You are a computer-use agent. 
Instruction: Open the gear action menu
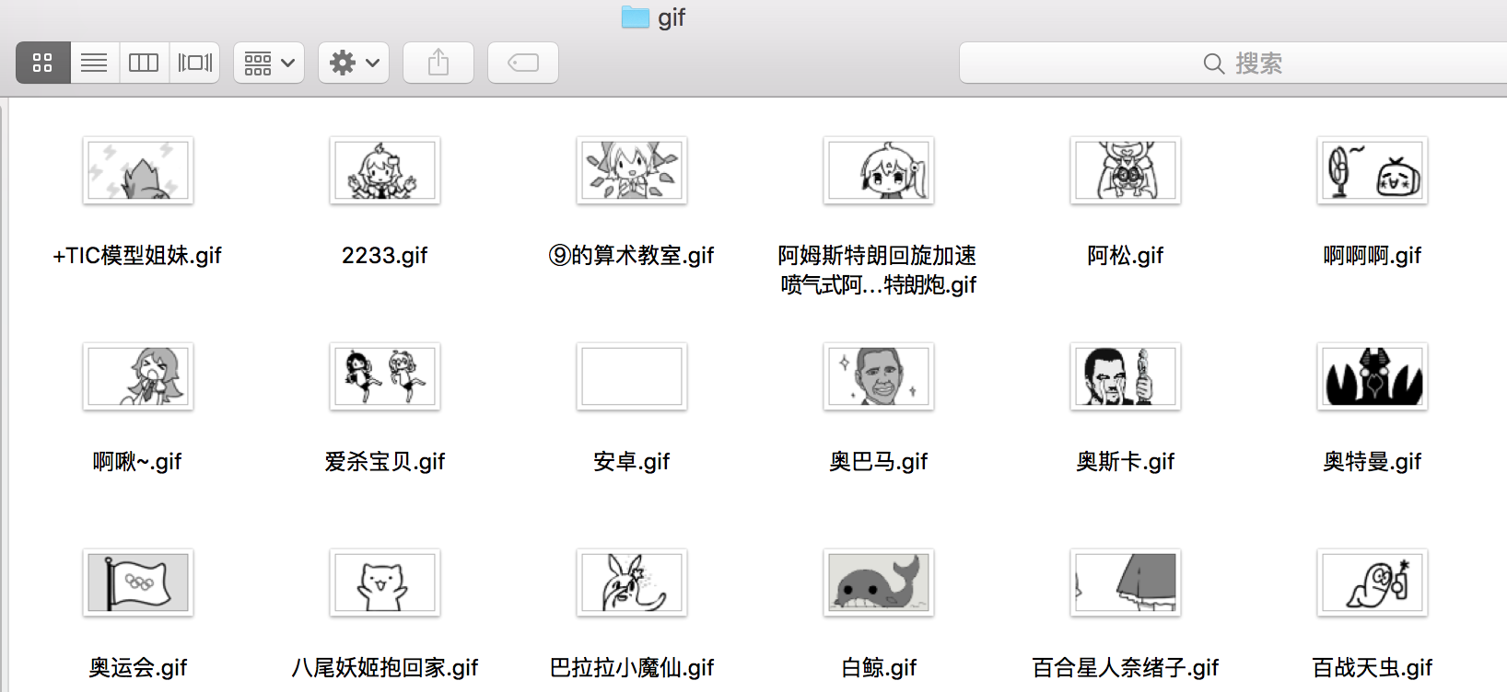coord(354,63)
